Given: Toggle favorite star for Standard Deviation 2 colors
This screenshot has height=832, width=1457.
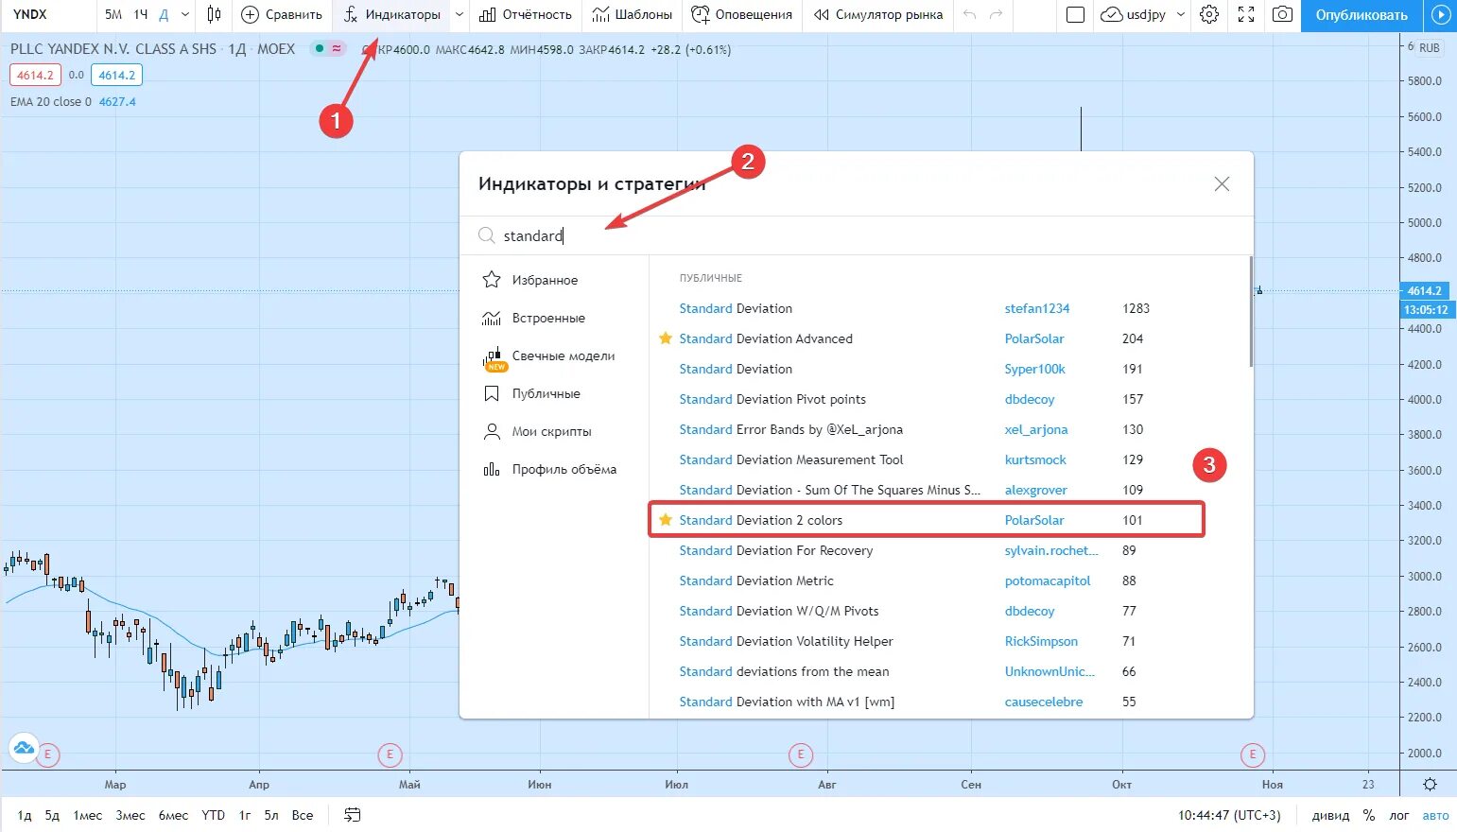Looking at the screenshot, I should pos(666,520).
